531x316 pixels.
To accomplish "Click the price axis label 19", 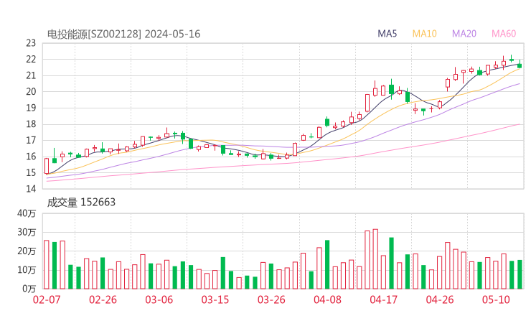I will click(x=31, y=108).
